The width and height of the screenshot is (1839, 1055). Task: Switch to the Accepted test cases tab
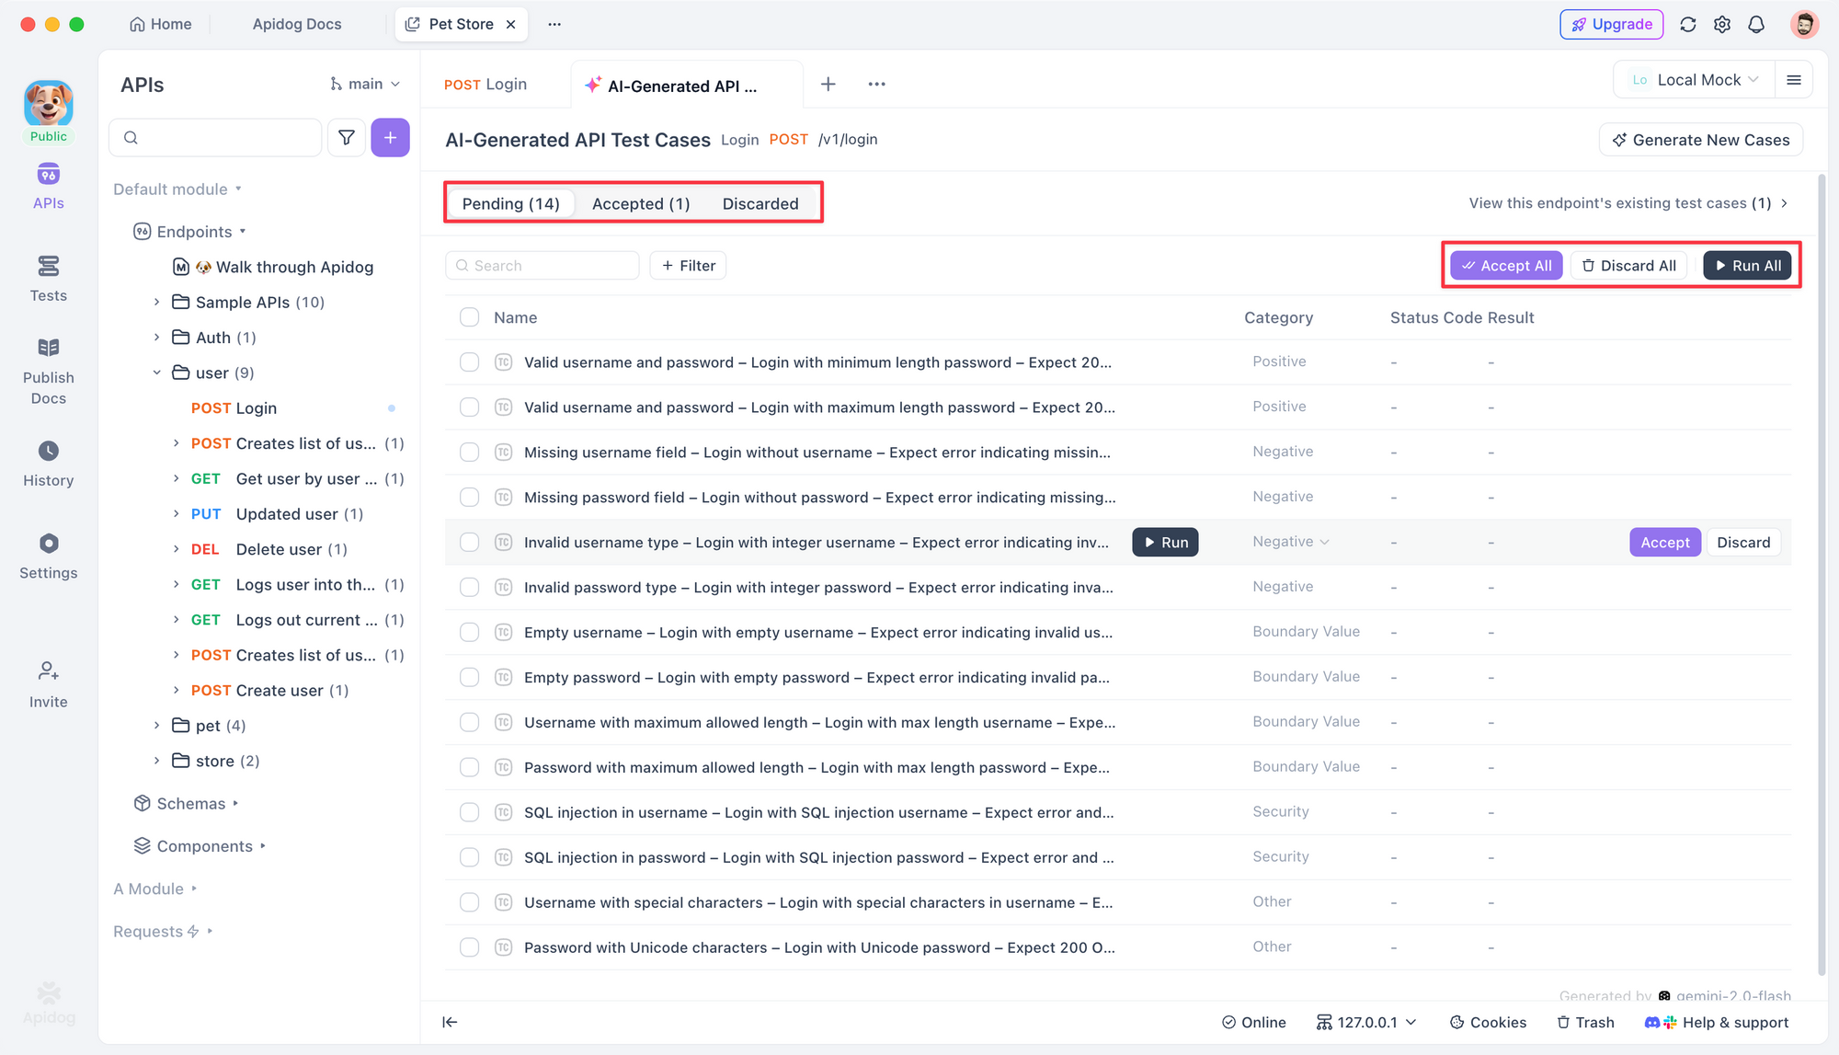coord(640,203)
